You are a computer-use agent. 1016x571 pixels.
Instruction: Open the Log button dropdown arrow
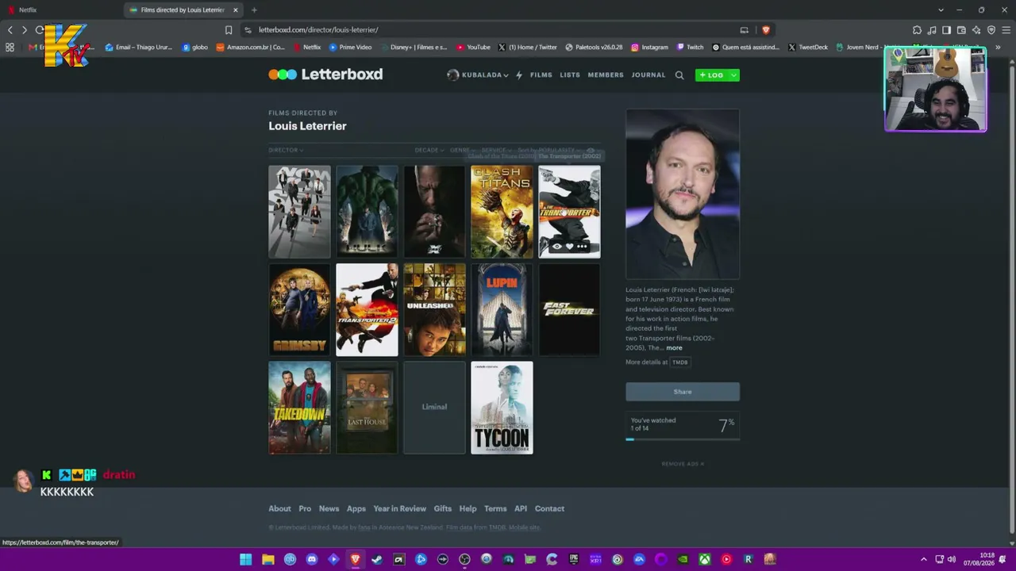(x=733, y=75)
